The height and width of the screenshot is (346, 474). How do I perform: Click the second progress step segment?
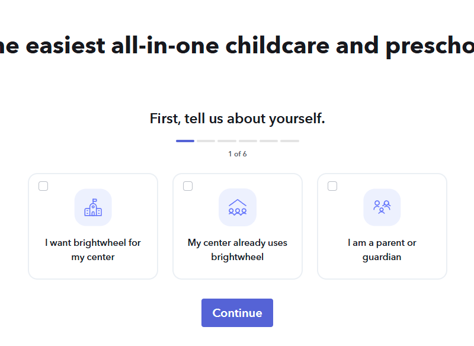(x=206, y=141)
